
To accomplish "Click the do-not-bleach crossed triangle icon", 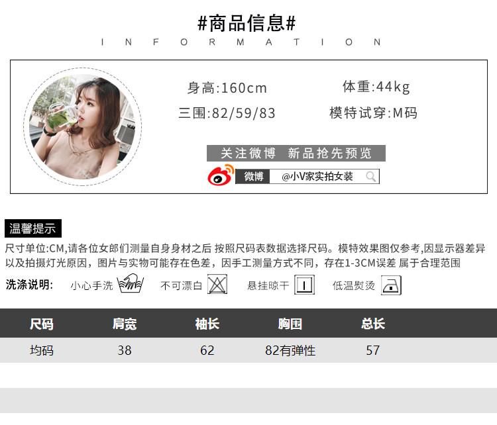I will (x=217, y=285).
